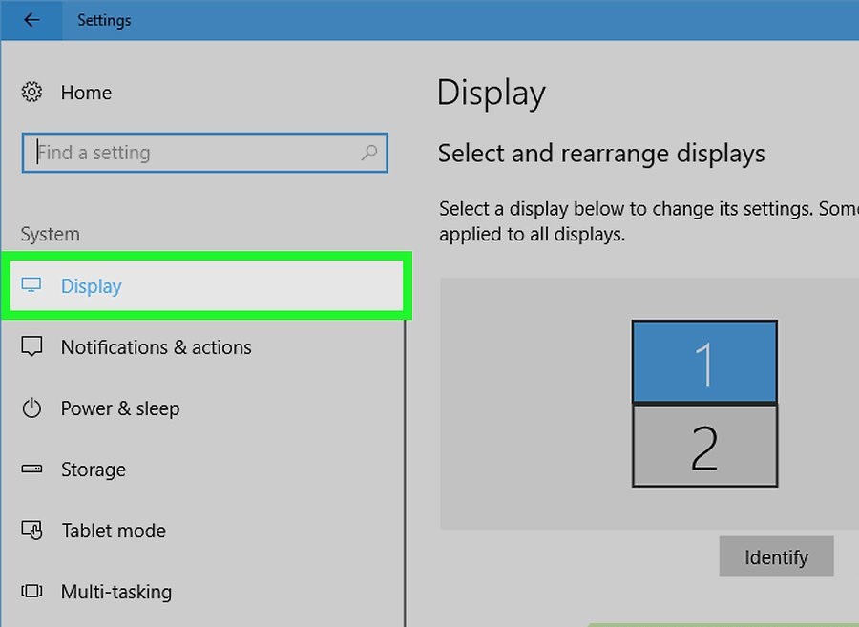Focus the Find a setting field
The height and width of the screenshot is (627, 859).
point(205,153)
